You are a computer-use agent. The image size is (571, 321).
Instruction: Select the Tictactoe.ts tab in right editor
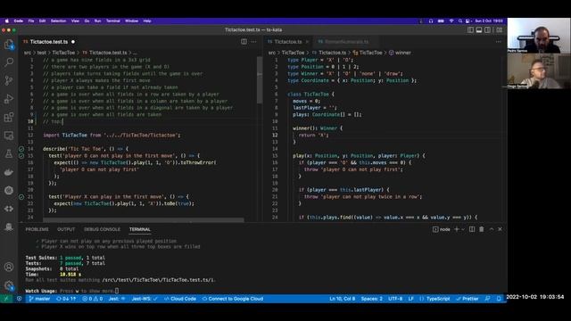[x=288, y=42]
